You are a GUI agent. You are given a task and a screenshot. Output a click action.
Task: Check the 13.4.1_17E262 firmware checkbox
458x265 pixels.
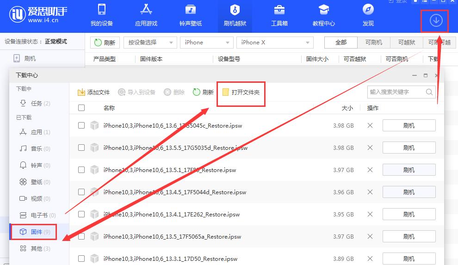81,214
